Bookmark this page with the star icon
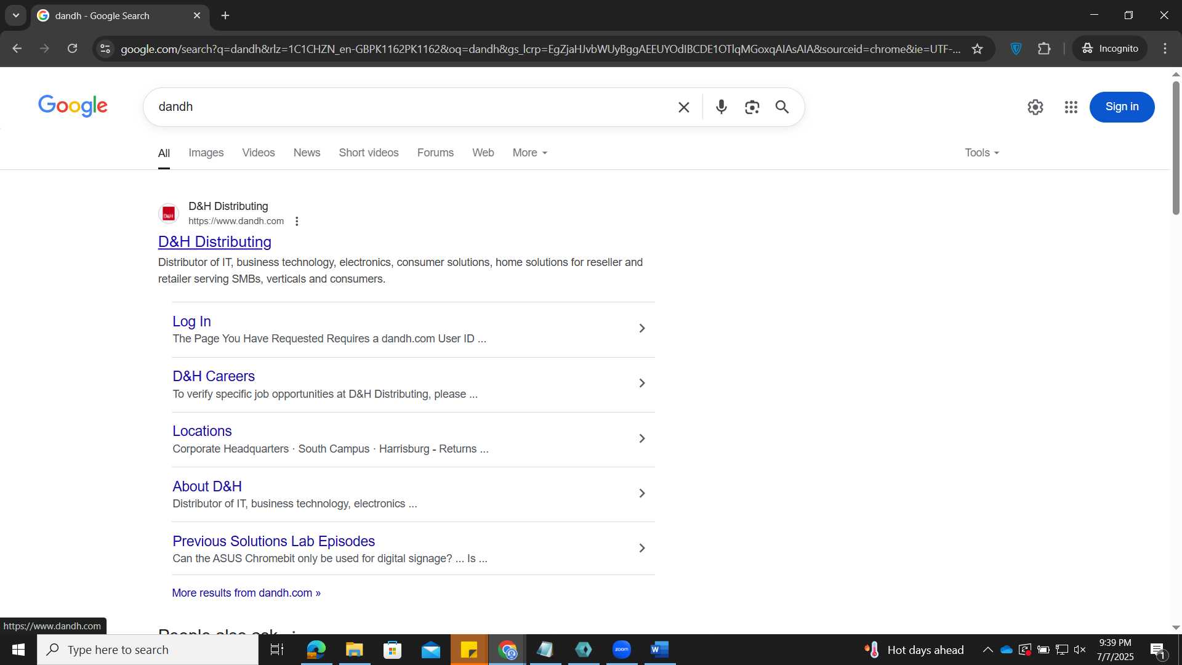 click(x=977, y=49)
